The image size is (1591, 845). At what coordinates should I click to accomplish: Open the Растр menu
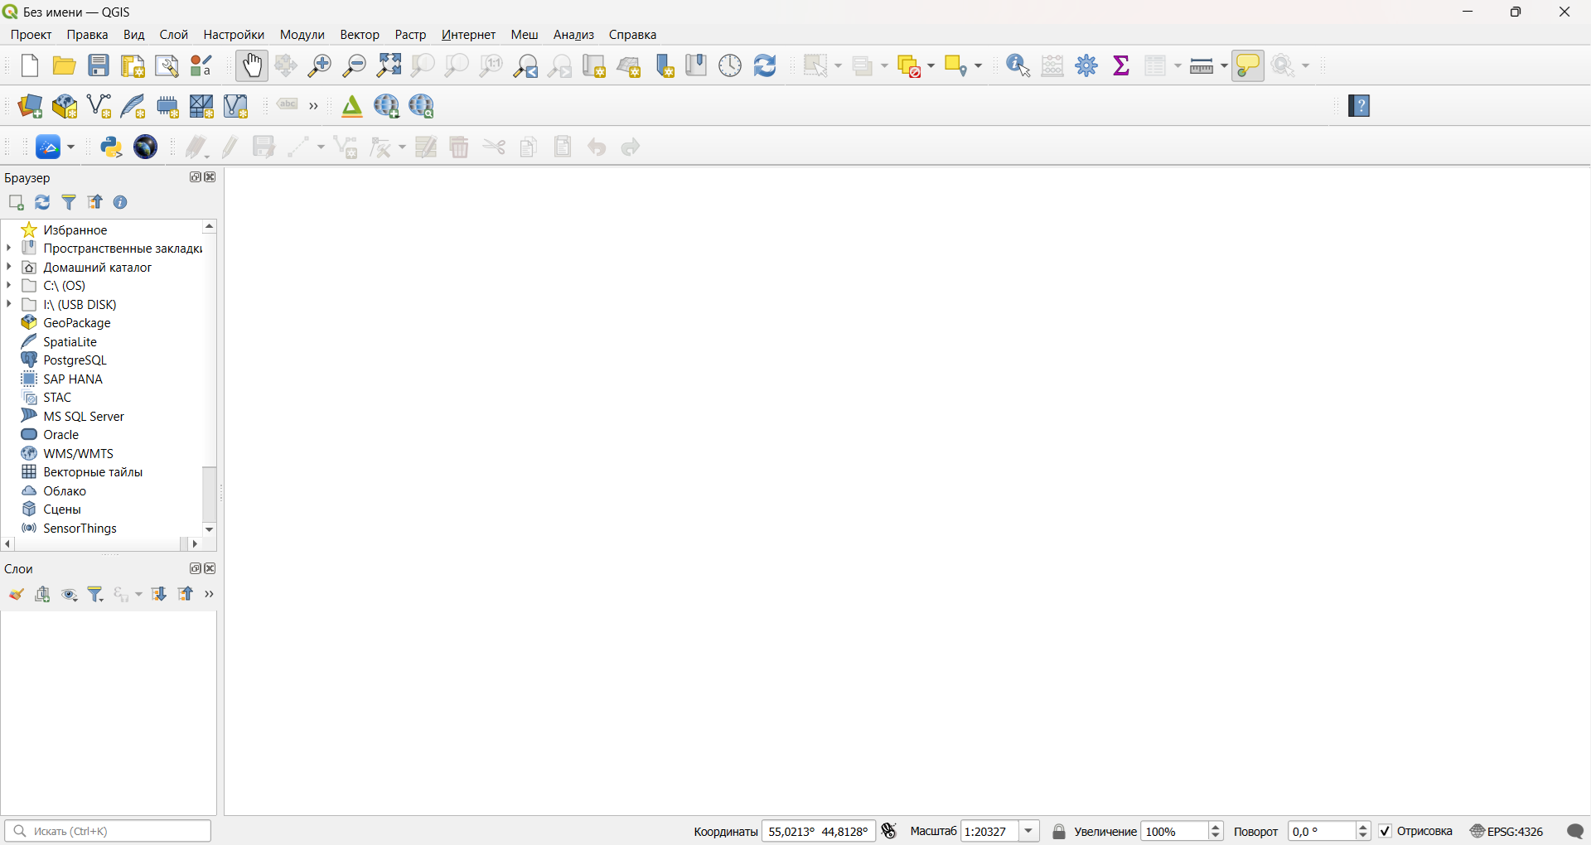click(x=410, y=35)
